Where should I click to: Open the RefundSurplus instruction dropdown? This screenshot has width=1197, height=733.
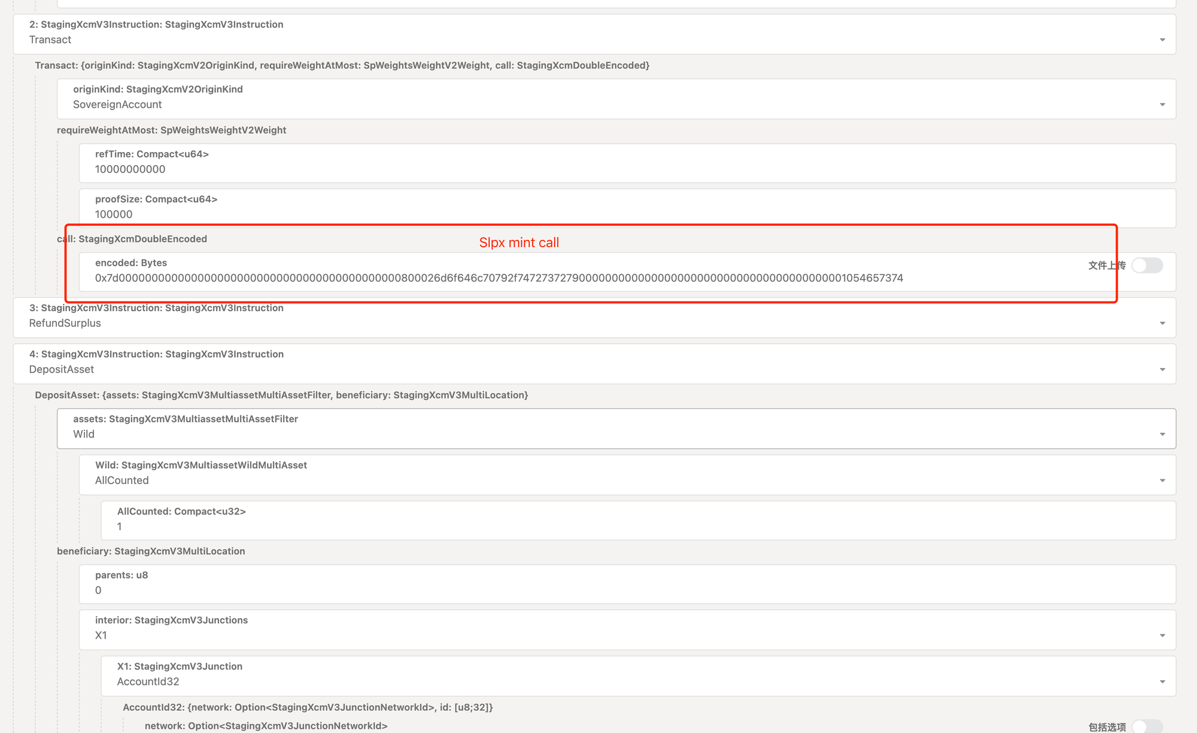click(1162, 324)
